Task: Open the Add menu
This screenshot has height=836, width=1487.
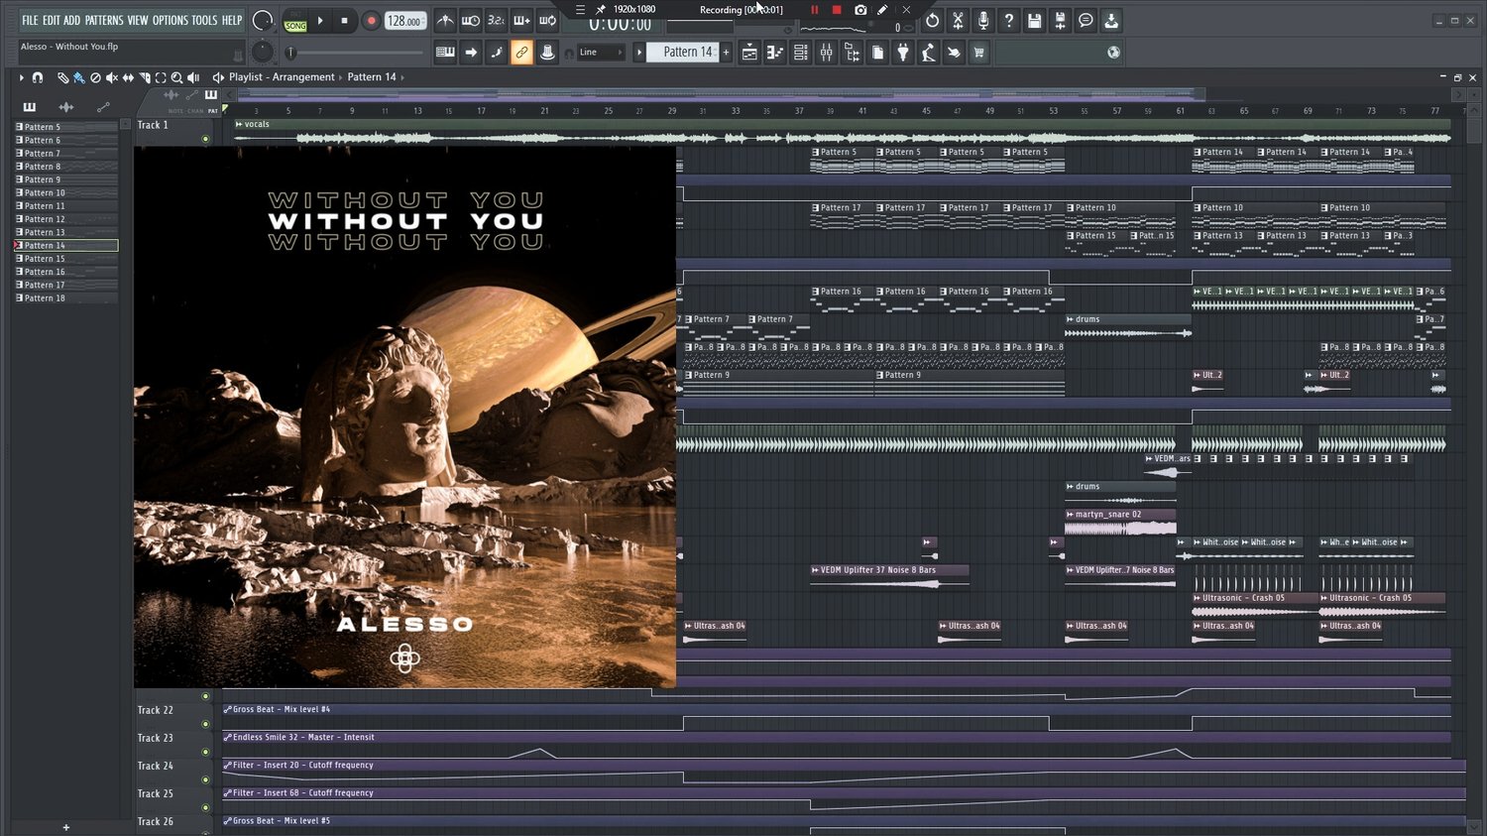Action: click(x=72, y=20)
